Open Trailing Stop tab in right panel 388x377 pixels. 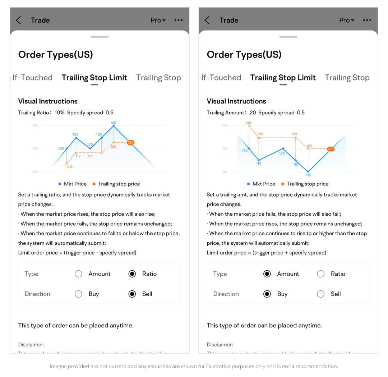[347, 78]
